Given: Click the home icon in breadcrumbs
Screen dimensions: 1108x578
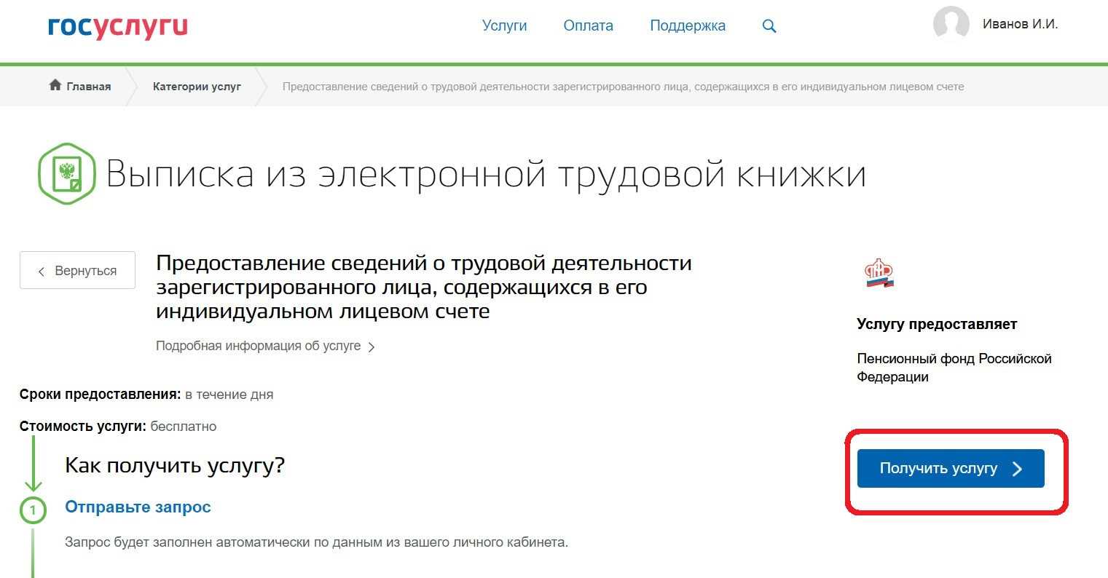Looking at the screenshot, I should tap(55, 86).
